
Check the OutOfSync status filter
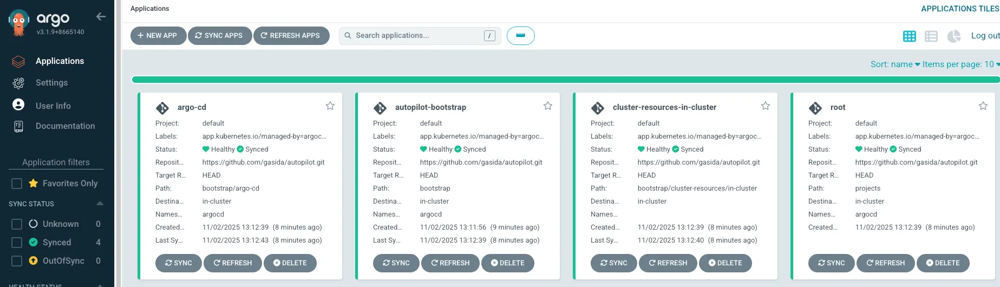(x=17, y=261)
